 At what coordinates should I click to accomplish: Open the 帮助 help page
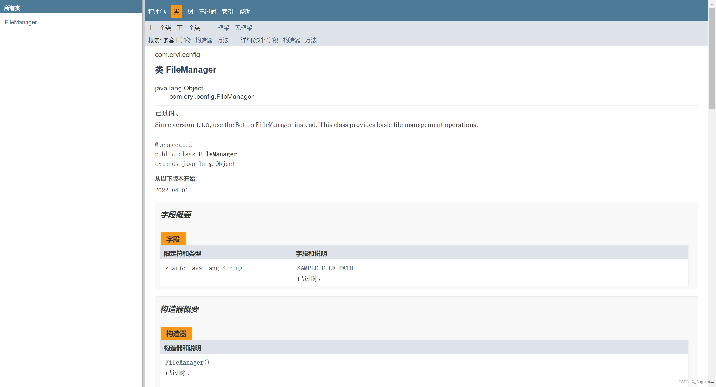click(x=245, y=12)
